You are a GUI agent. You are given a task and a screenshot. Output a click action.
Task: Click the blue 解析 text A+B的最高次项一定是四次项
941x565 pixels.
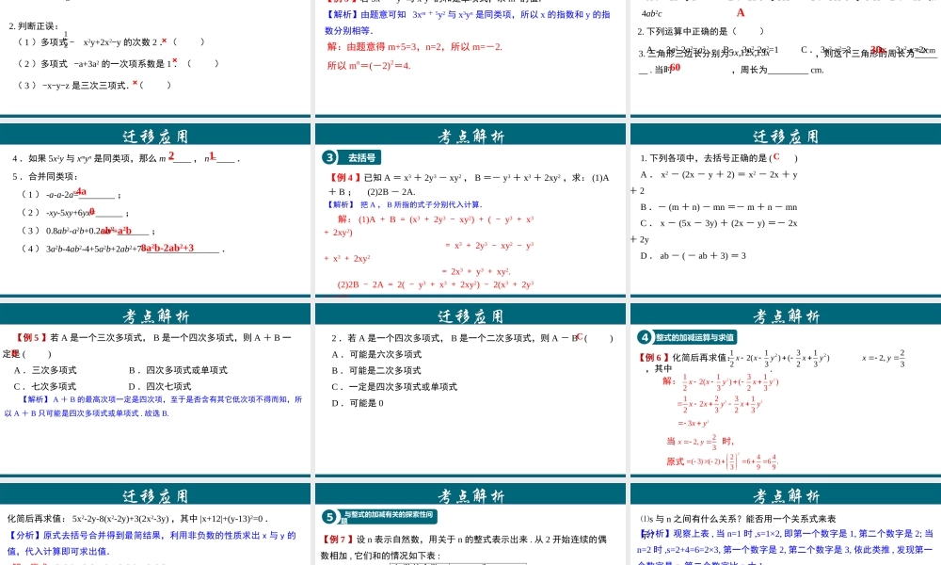[x=153, y=407]
